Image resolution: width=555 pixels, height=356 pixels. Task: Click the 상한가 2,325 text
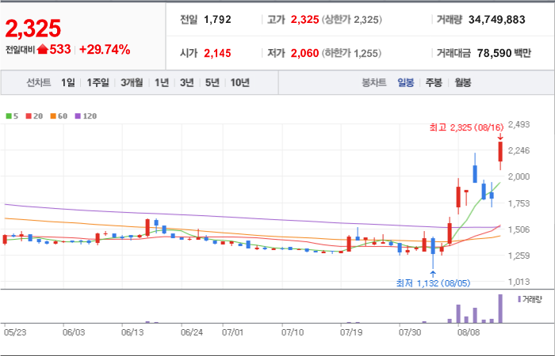pyautogui.click(x=352, y=20)
